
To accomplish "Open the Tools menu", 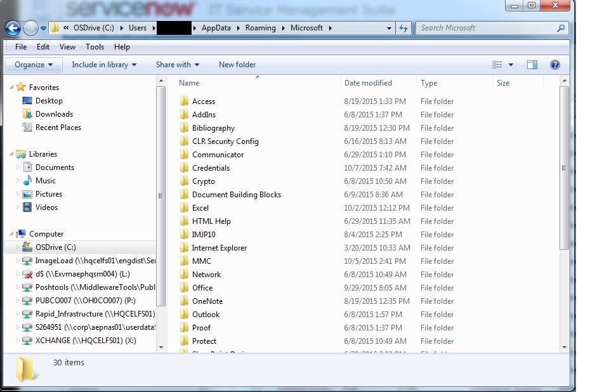I will point(95,46).
